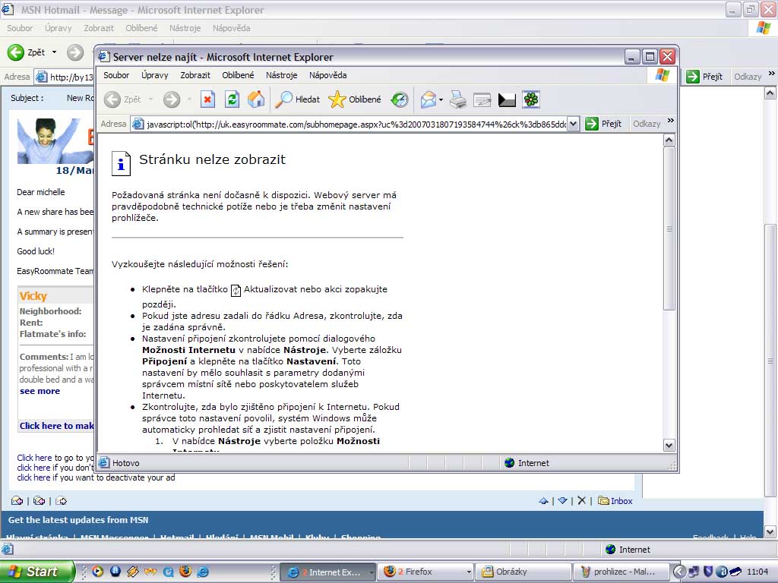The image size is (778, 583).
Task: Click 'Get the latest updates from MSN' text
Action: click(x=78, y=520)
